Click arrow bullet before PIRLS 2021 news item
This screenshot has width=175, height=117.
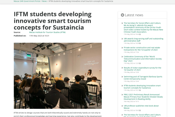pyautogui.click(x=122, y=95)
